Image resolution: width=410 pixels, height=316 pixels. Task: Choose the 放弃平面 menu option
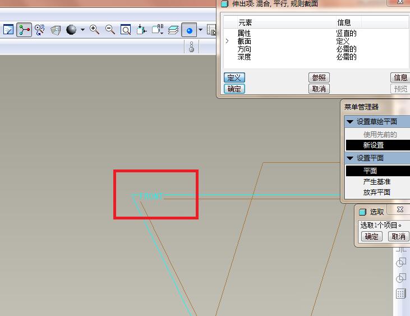pyautogui.click(x=376, y=192)
